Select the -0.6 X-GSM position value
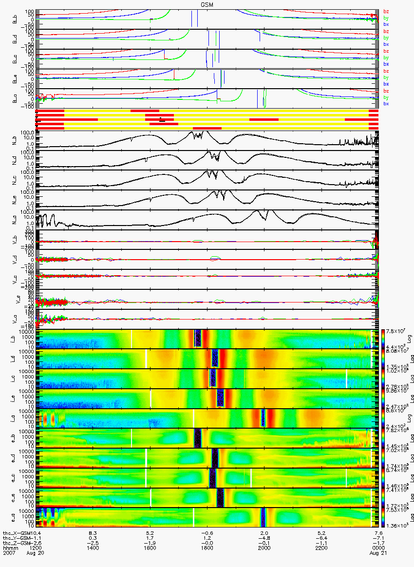Viewport: 414px width, 567px height. coord(207,533)
